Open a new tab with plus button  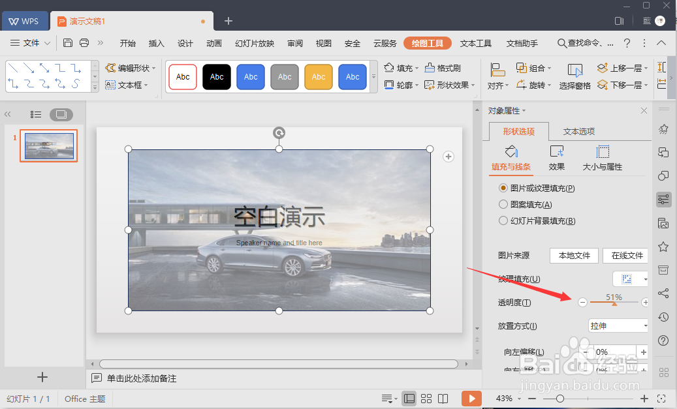tap(228, 21)
